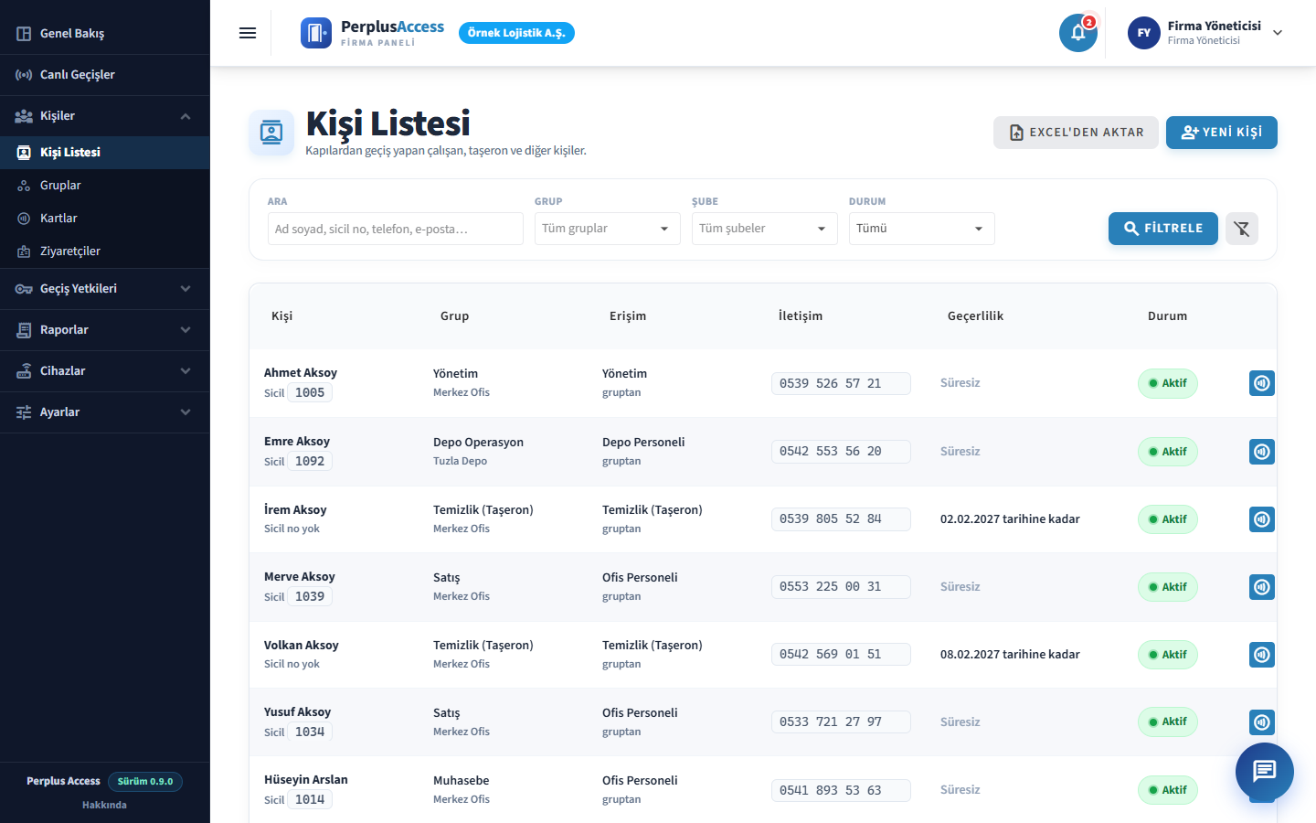This screenshot has width=1316, height=823.
Task: Click the Yeni Kişi button
Action: click(1222, 133)
